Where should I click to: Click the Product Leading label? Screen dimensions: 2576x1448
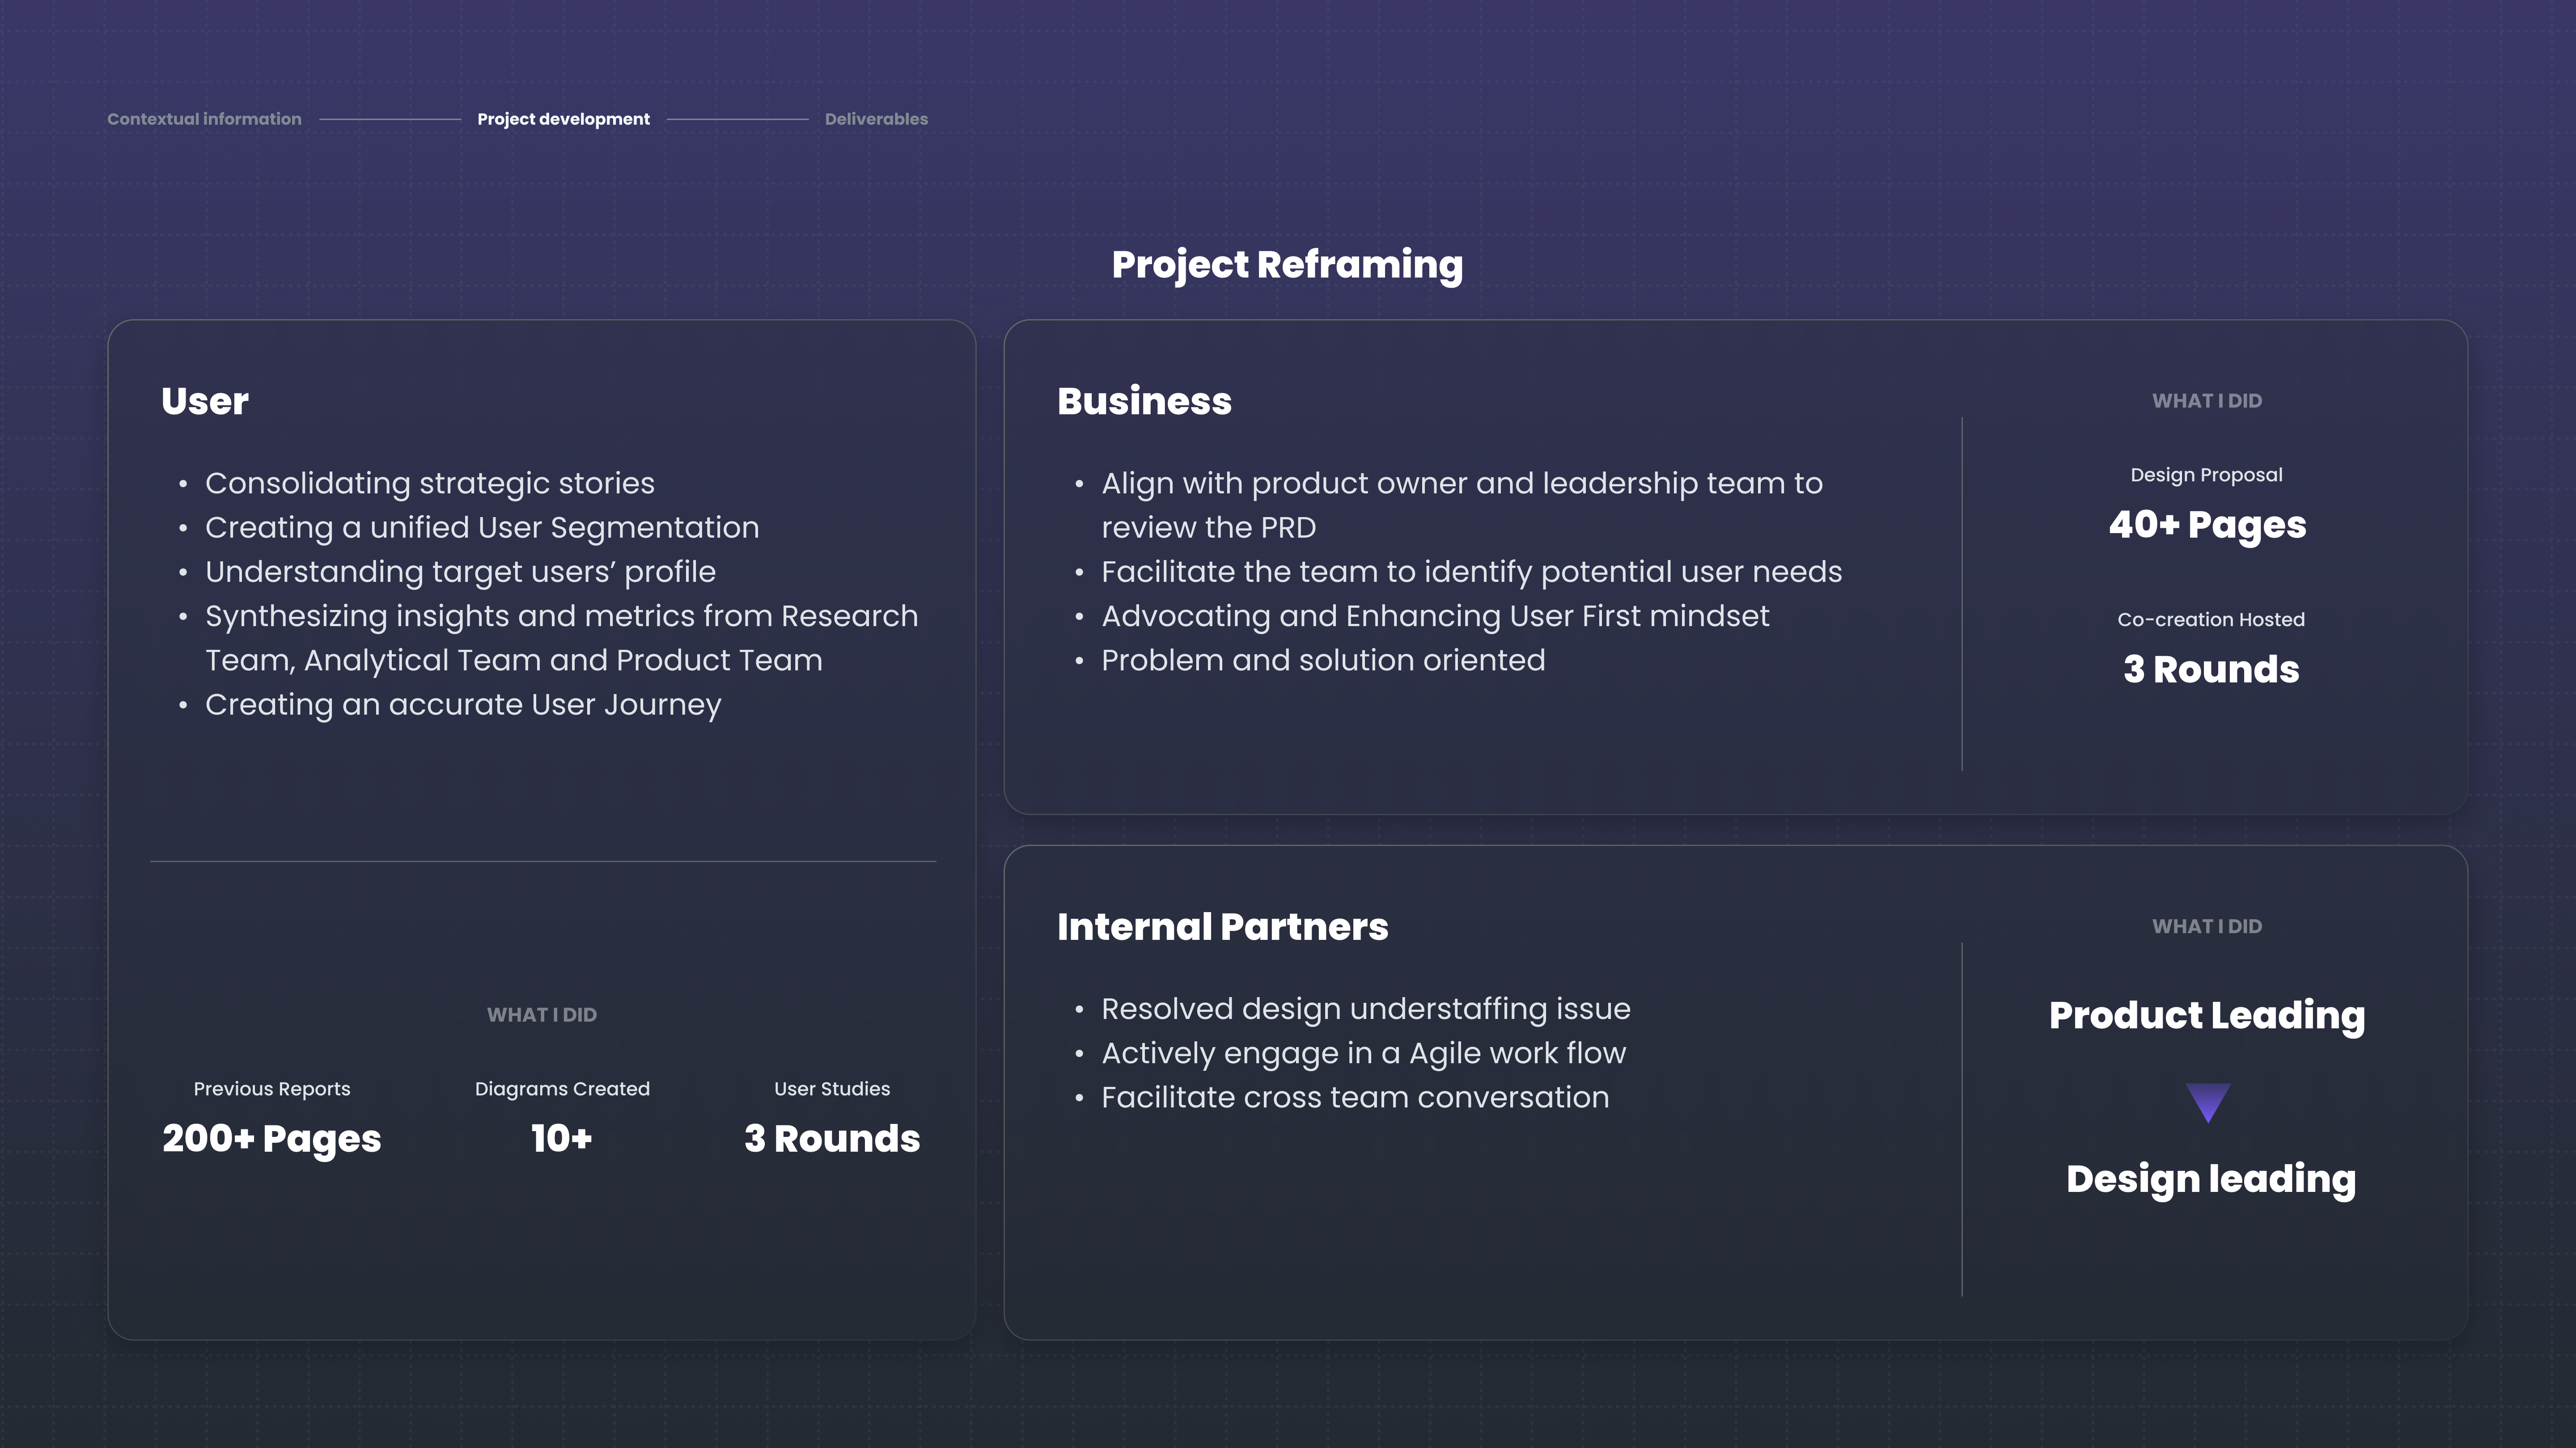click(2207, 1015)
